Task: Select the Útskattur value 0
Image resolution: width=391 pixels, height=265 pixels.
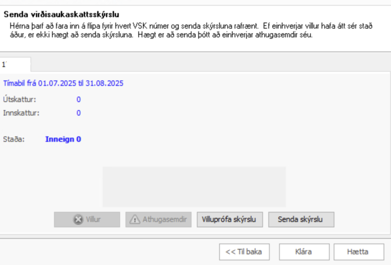Action: click(78, 99)
